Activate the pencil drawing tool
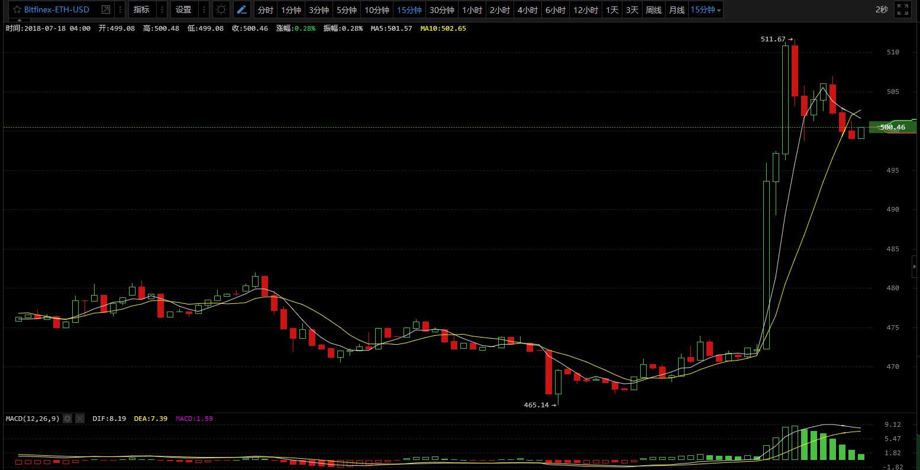This screenshot has width=920, height=470. coord(241,9)
